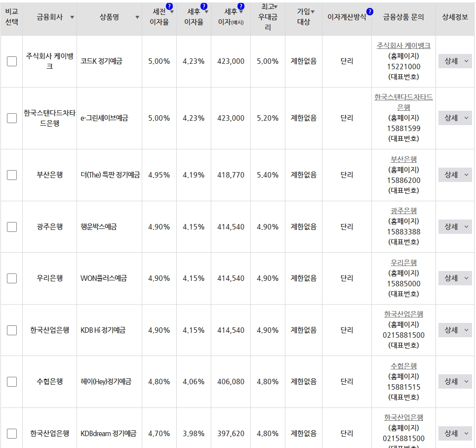
Task: Click company name 우리은행 in 금융회사 column
Action: click(49, 278)
